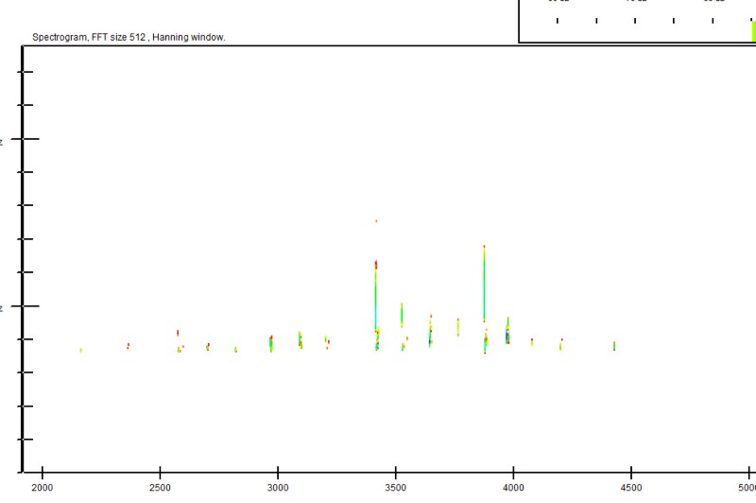The image size is (756, 503).
Task: Click the Spectrogram FFT size title text
Action: coord(129,37)
